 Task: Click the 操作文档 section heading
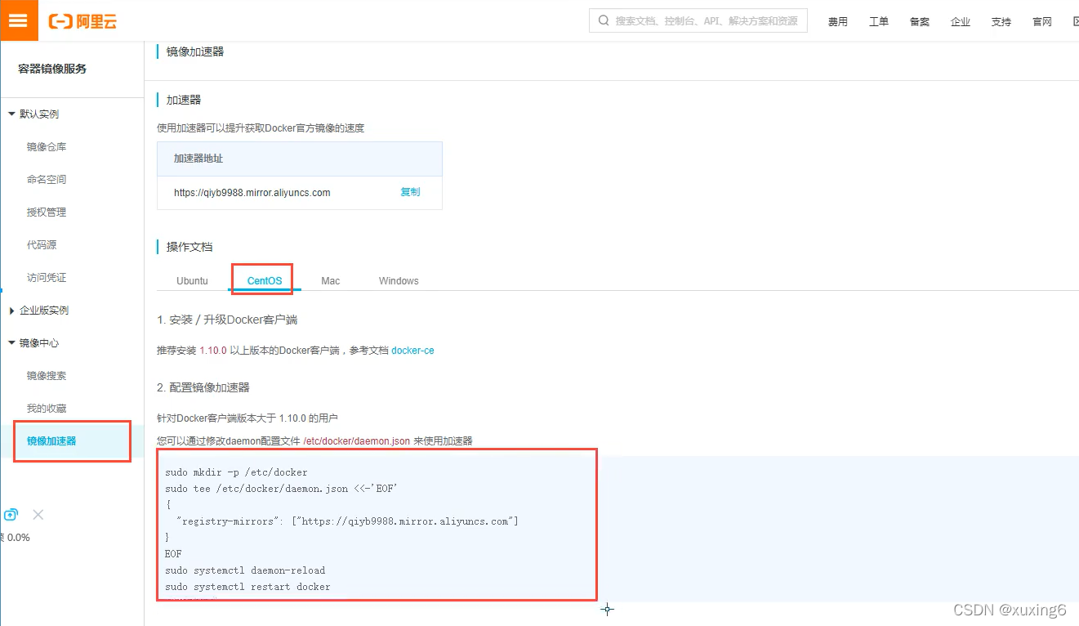(189, 247)
